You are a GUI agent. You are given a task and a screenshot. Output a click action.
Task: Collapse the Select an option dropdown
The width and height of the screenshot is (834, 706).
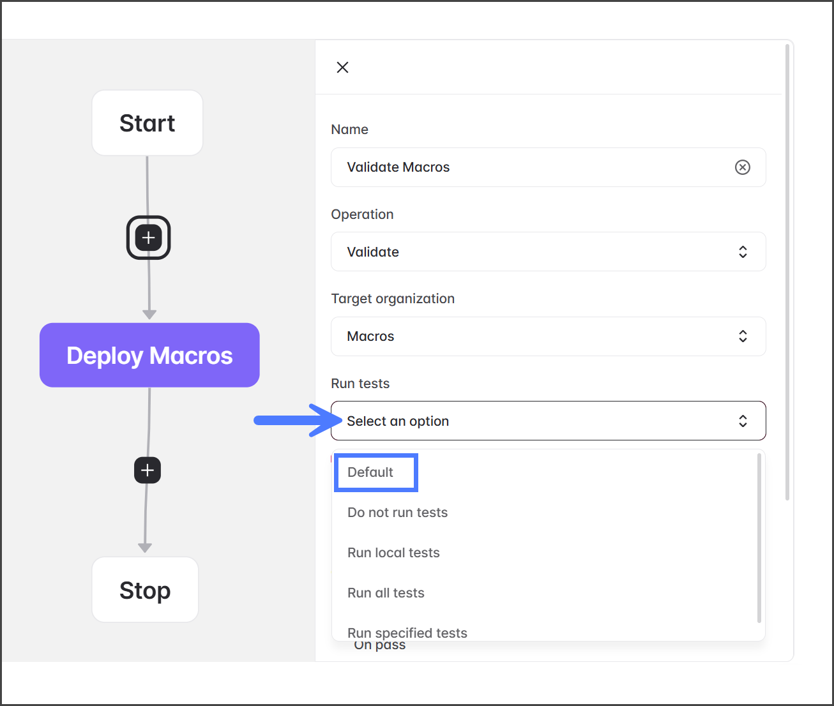[536, 421]
